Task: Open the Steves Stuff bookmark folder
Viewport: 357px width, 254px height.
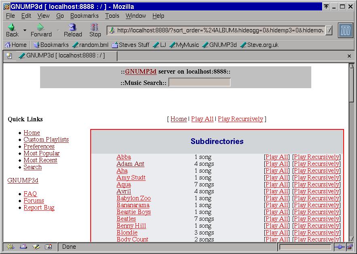Action: coord(130,45)
